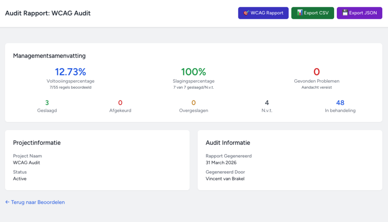388x222 pixels.
Task: Click the Active project status value
Action: pos(20,178)
